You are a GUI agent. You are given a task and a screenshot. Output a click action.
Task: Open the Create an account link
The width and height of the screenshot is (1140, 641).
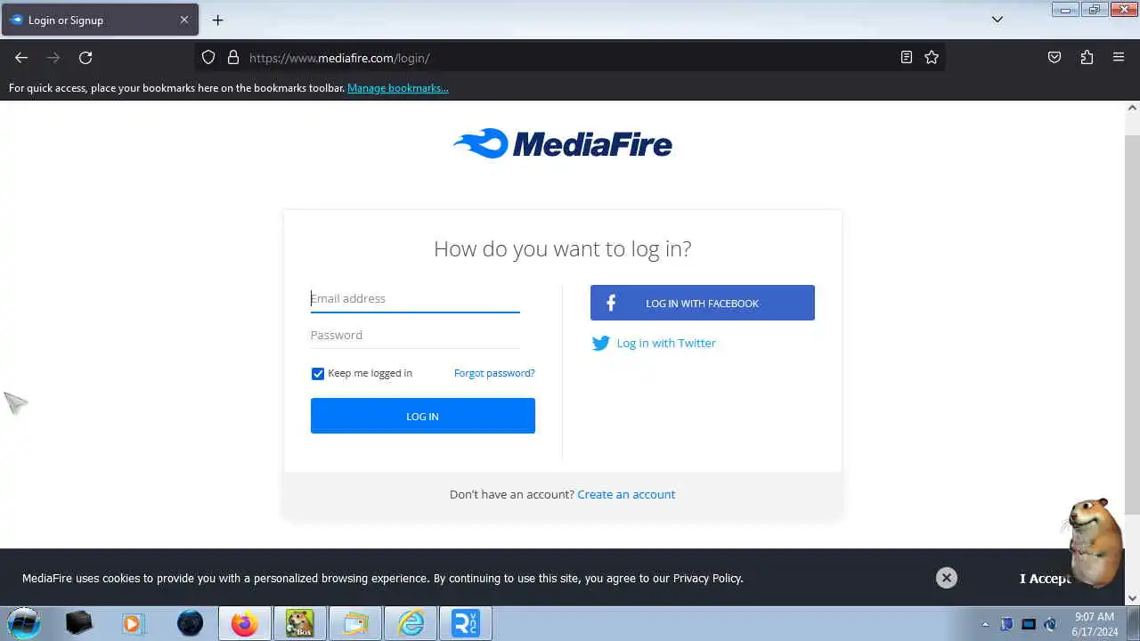tap(626, 494)
